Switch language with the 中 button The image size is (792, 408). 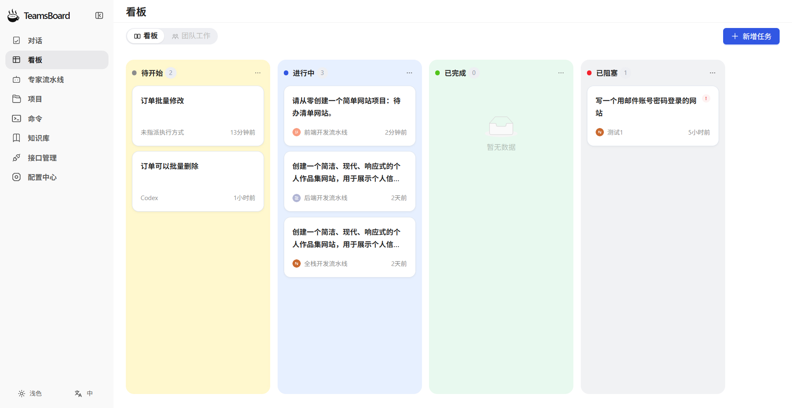[84, 394]
